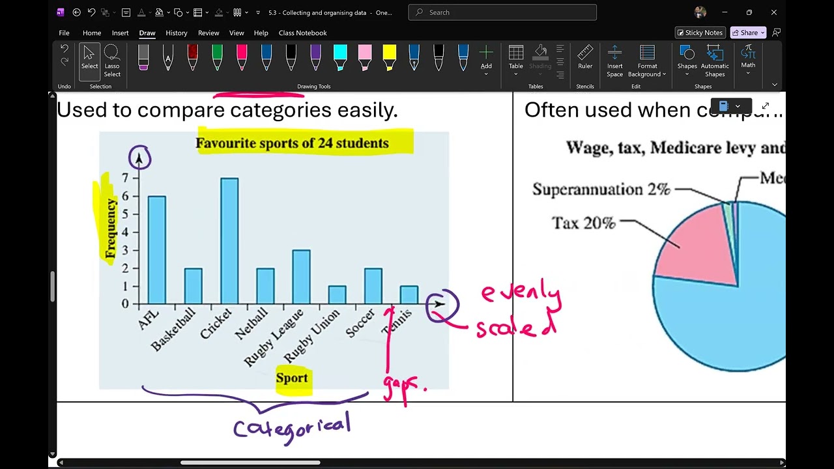
Task: Toggle the Ruler stencil
Action: 585,57
